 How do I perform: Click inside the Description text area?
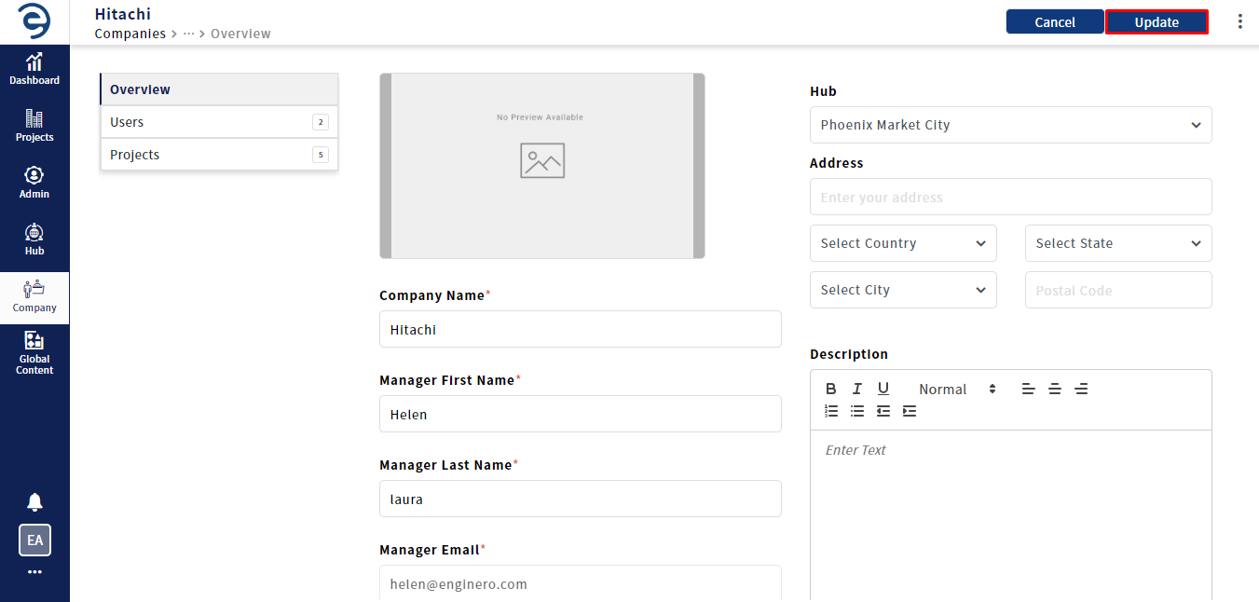tap(1011, 515)
